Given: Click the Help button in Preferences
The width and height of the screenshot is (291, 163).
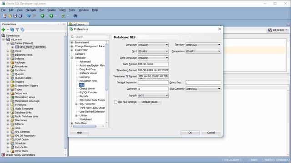Looking at the screenshot, I should point(79,133).
